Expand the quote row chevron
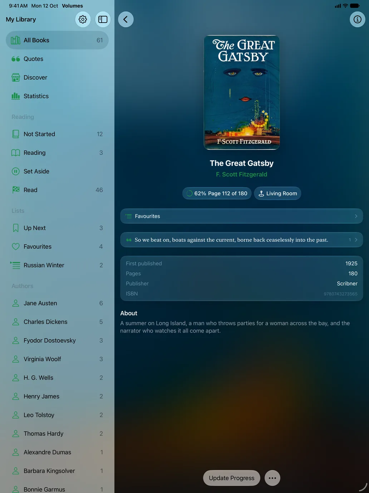 pos(356,240)
